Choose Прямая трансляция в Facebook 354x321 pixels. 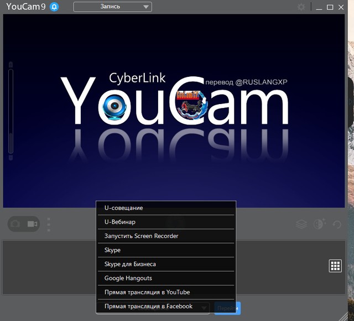tap(148, 306)
